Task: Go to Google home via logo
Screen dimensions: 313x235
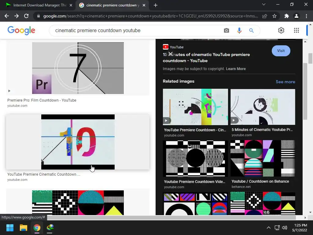Action: (x=21, y=30)
